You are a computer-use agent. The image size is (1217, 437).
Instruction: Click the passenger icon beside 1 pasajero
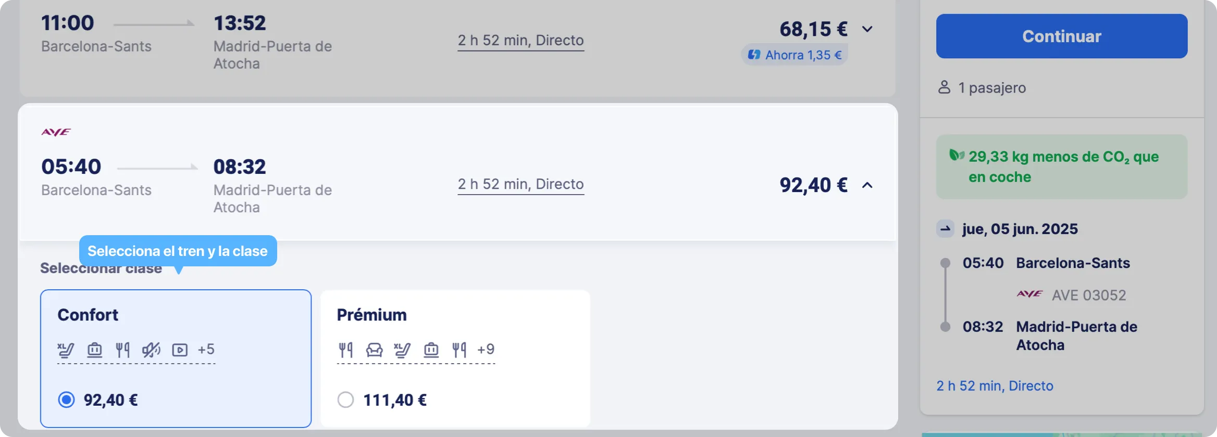944,87
